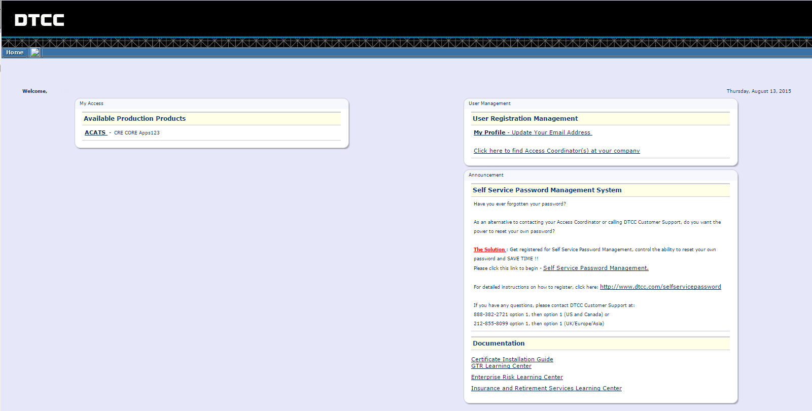Click the broken image icon beside Home
This screenshot has width=812, height=411.
click(x=35, y=52)
